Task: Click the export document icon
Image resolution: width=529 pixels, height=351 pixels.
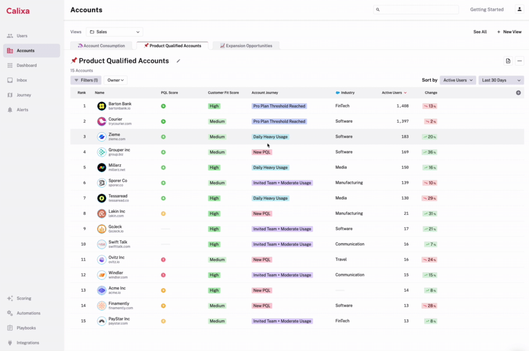Action: (508, 61)
